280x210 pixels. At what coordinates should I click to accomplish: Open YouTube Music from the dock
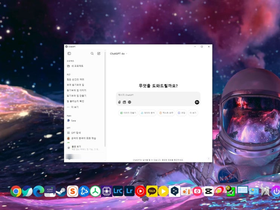tap(140, 191)
